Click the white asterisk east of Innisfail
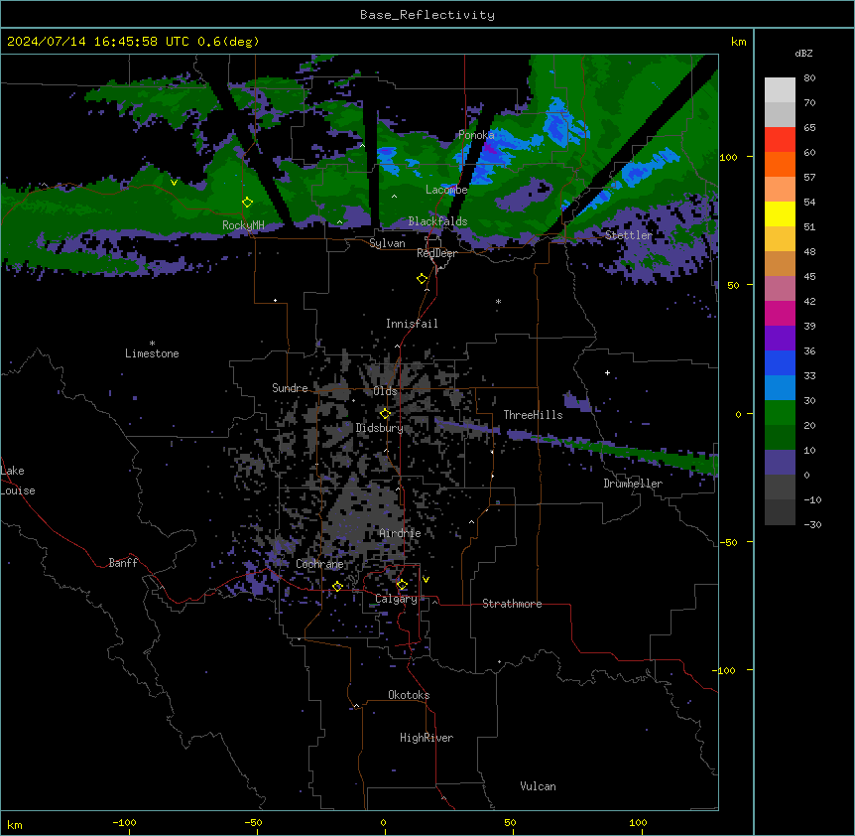Screen dimensions: 855x836 498,301
